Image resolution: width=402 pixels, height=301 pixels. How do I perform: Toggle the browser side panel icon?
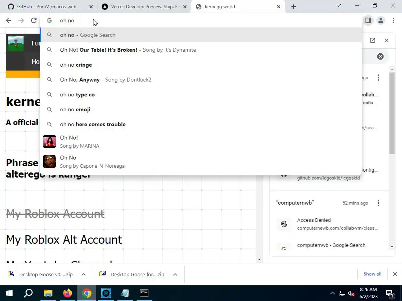[368, 20]
